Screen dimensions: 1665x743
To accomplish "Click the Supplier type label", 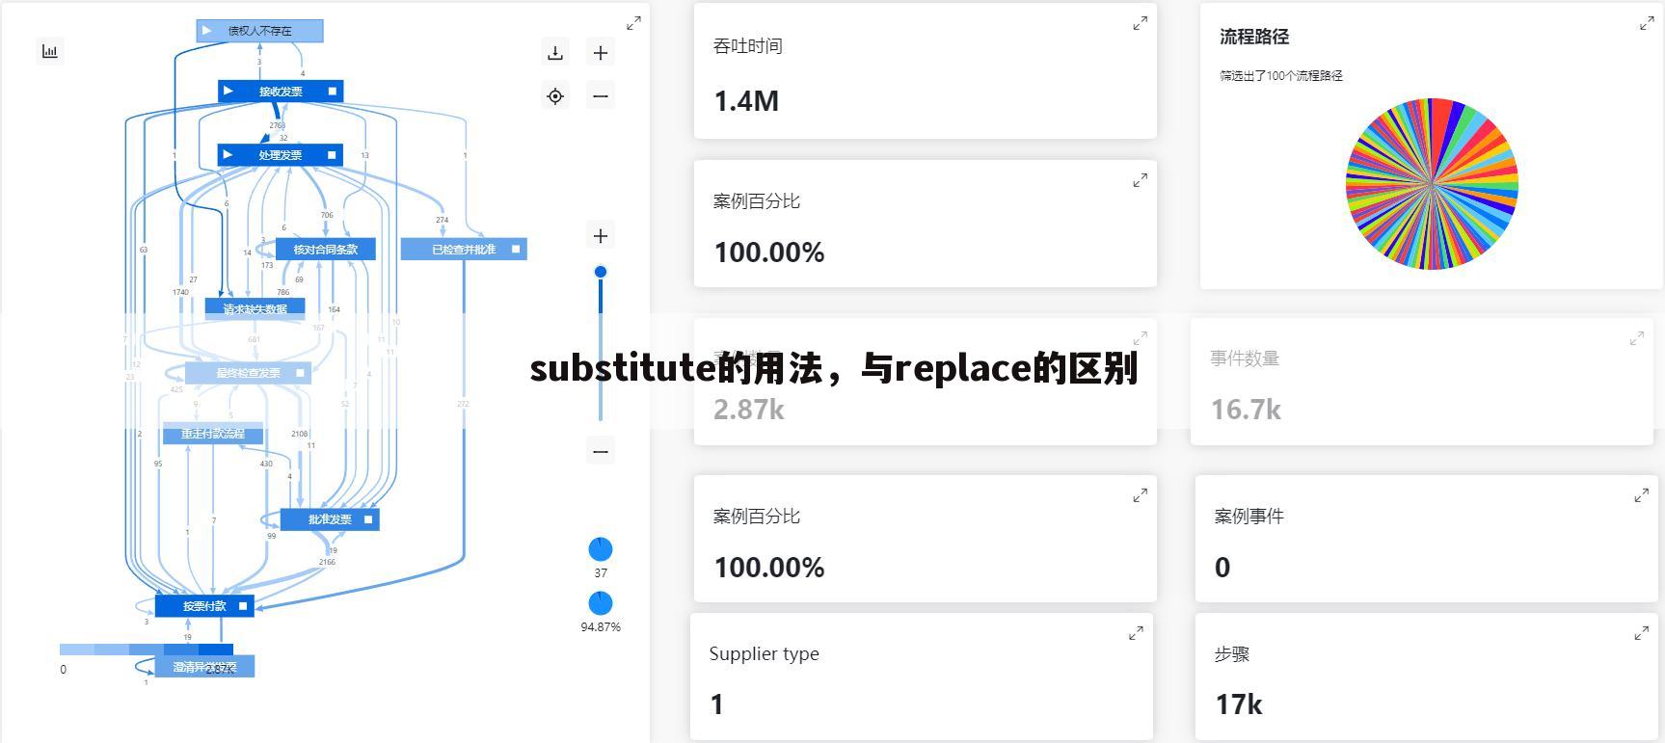I will coord(765,653).
